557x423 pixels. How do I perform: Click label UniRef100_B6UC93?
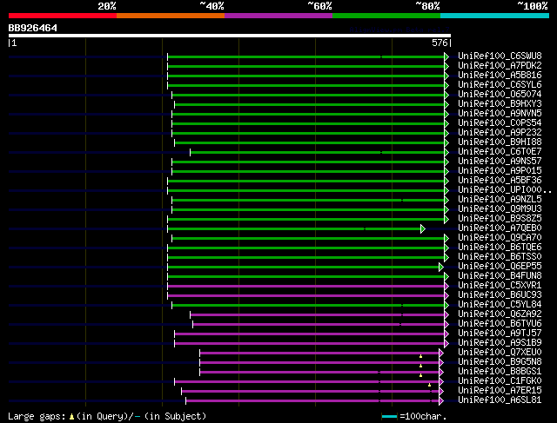click(x=500, y=295)
